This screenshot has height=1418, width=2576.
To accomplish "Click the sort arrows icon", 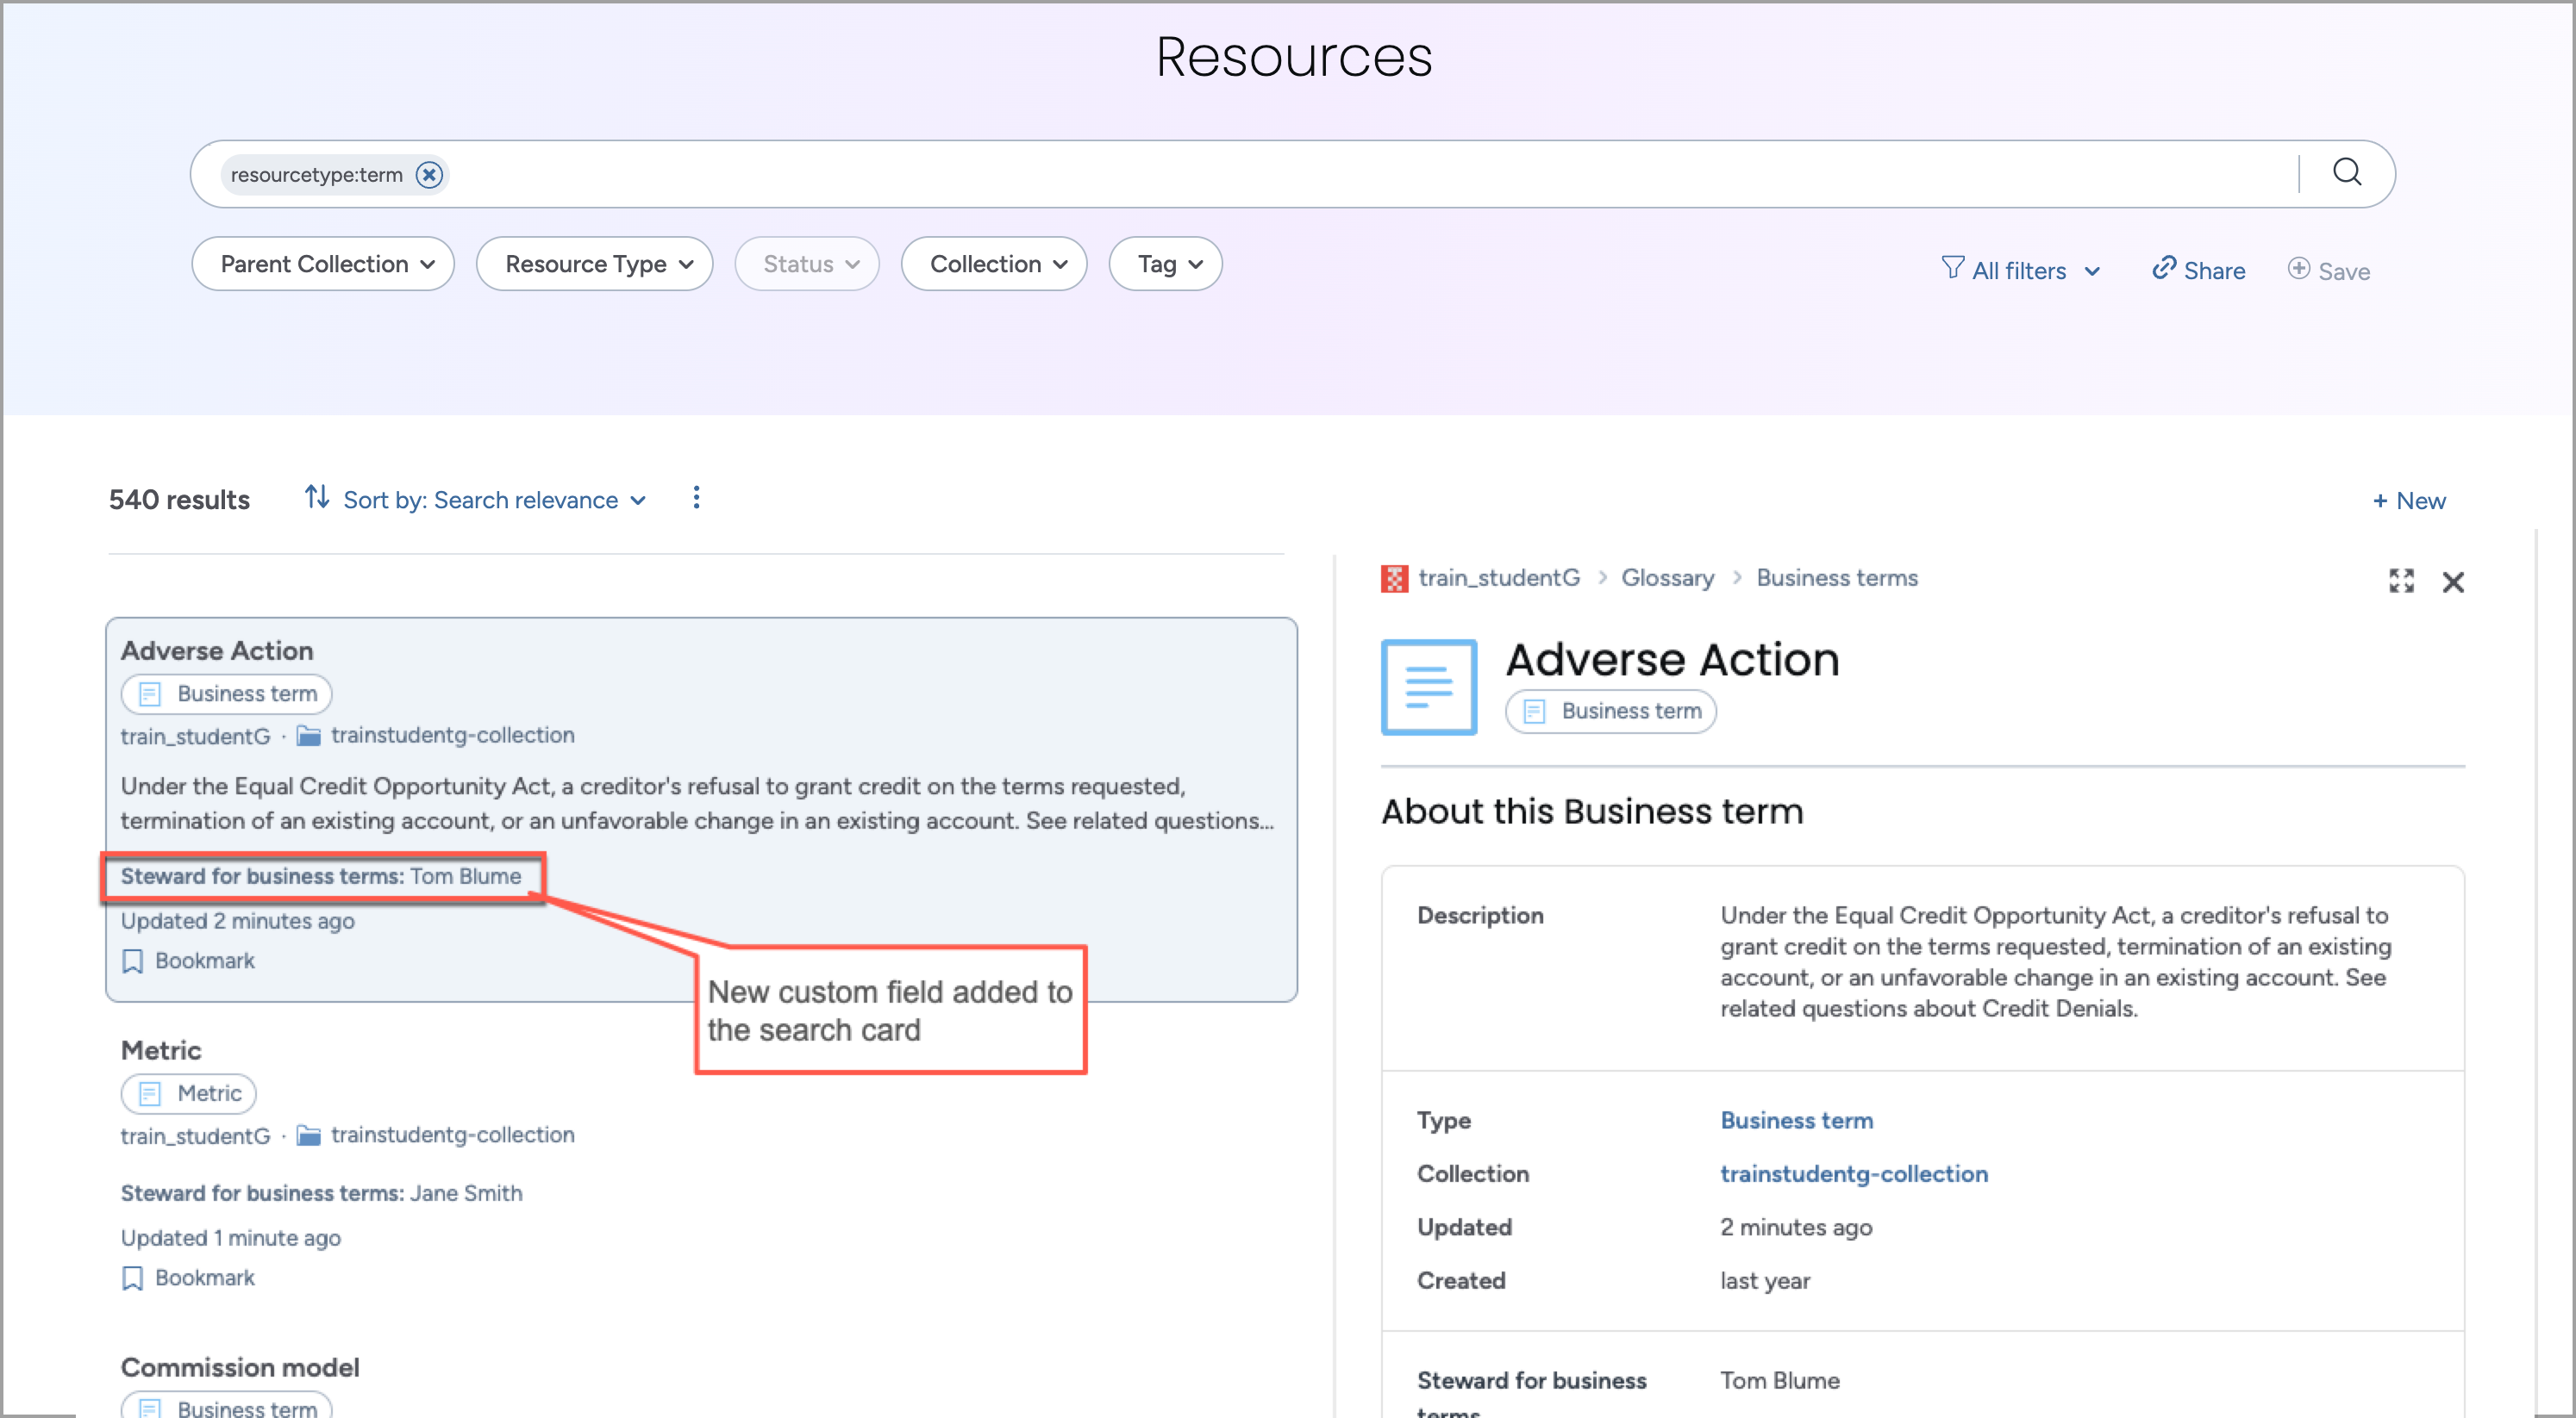I will (317, 498).
